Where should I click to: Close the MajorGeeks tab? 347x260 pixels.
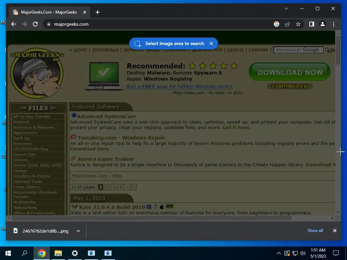84,12
